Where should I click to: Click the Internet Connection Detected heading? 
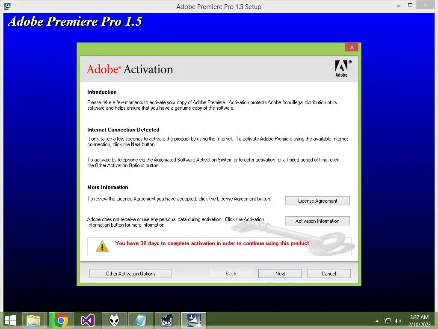123,130
